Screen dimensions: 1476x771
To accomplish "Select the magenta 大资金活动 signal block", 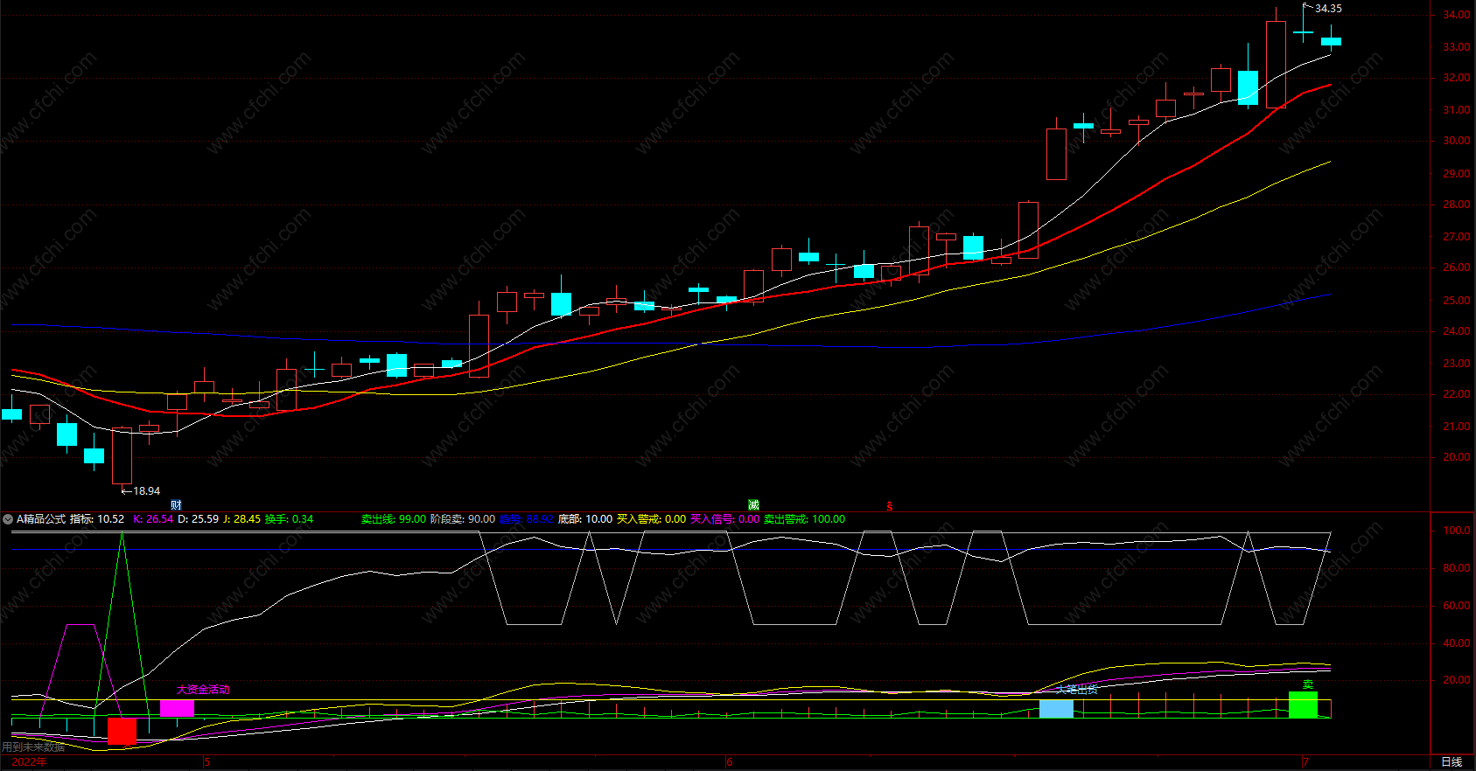I will click(177, 709).
